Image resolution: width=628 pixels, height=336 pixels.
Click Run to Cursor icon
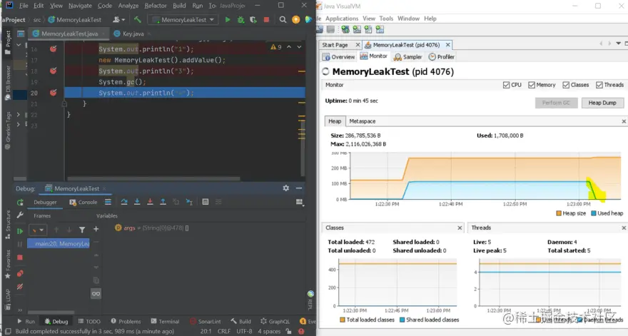pos(189,202)
